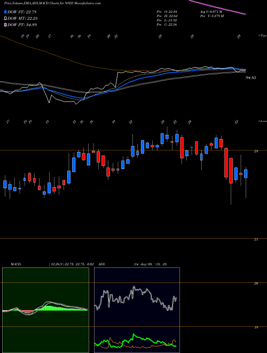Image resolution: width=267 pixels, height=353 pixels.
Task: Click the green MACD histogram chart
Action: (45, 310)
